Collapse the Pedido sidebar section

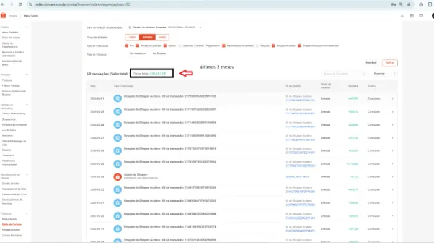point(27,27)
